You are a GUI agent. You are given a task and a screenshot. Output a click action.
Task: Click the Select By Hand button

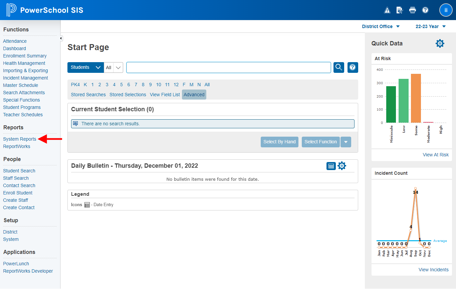[x=279, y=142]
